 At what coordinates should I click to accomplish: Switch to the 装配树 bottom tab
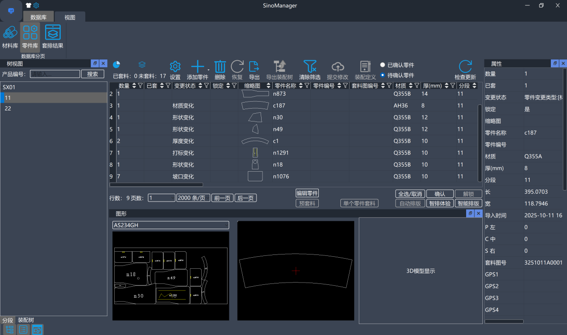pyautogui.click(x=26, y=320)
